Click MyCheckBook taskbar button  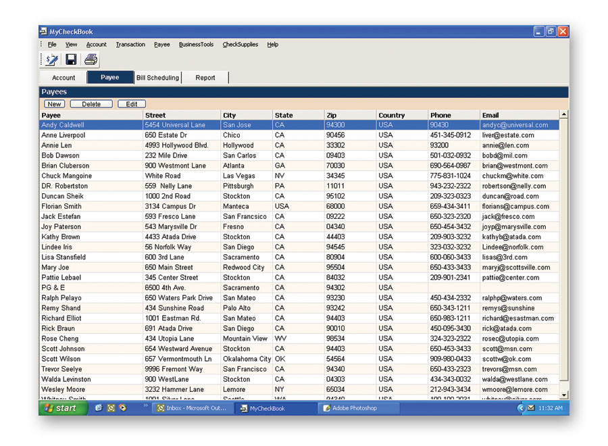pyautogui.click(x=276, y=408)
